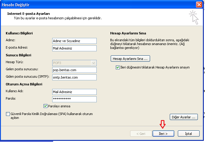Open the Hesap Türü POP3 dropdown
205x142 pixels.
[x=93, y=63]
